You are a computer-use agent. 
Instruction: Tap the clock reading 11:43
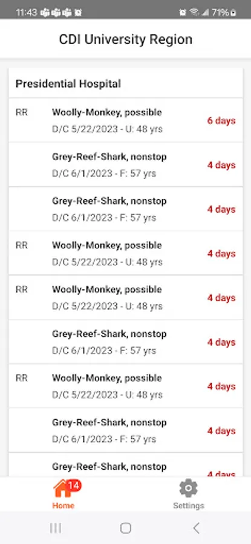(27, 13)
